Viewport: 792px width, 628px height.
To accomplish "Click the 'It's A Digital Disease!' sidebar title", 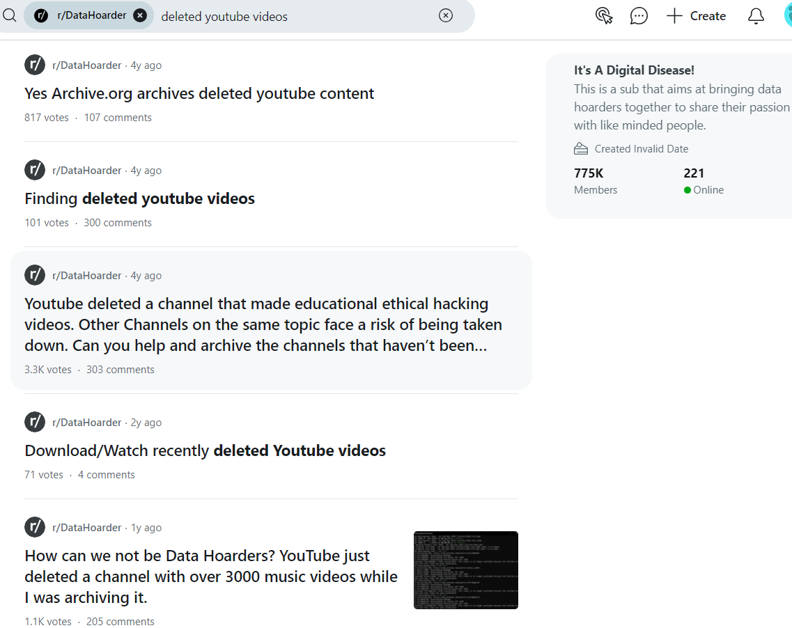I will (634, 70).
